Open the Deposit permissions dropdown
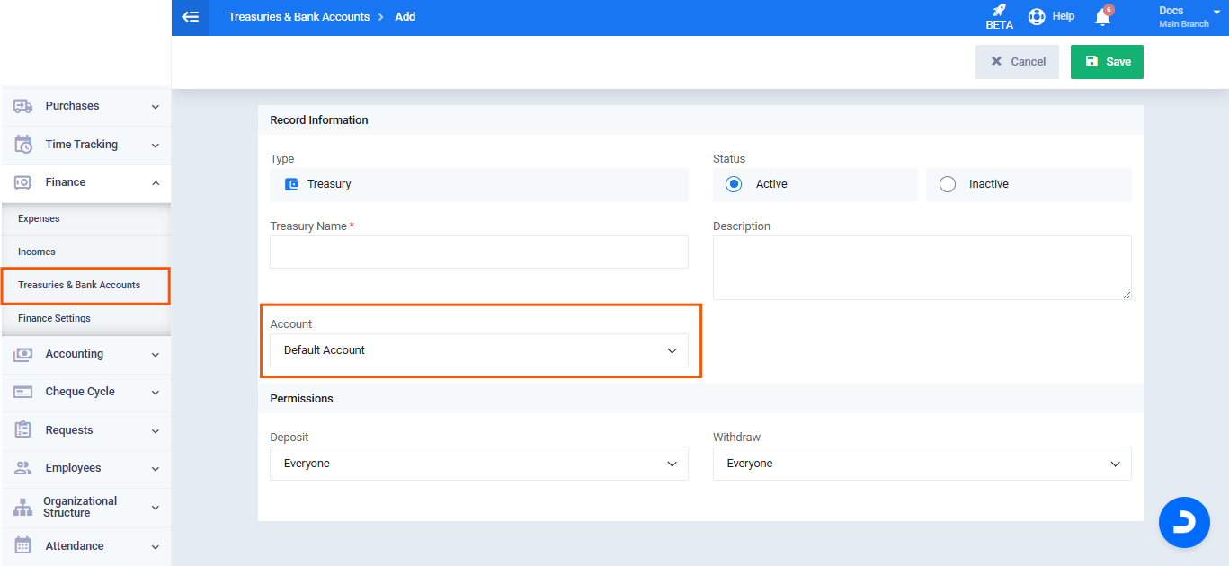 [478, 464]
